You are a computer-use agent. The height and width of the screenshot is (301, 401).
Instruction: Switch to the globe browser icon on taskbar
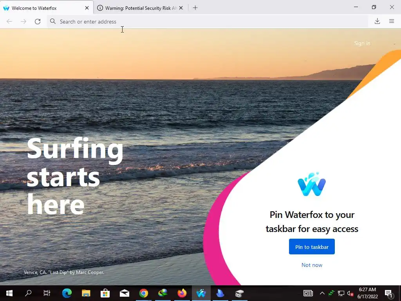pyautogui.click(x=163, y=293)
